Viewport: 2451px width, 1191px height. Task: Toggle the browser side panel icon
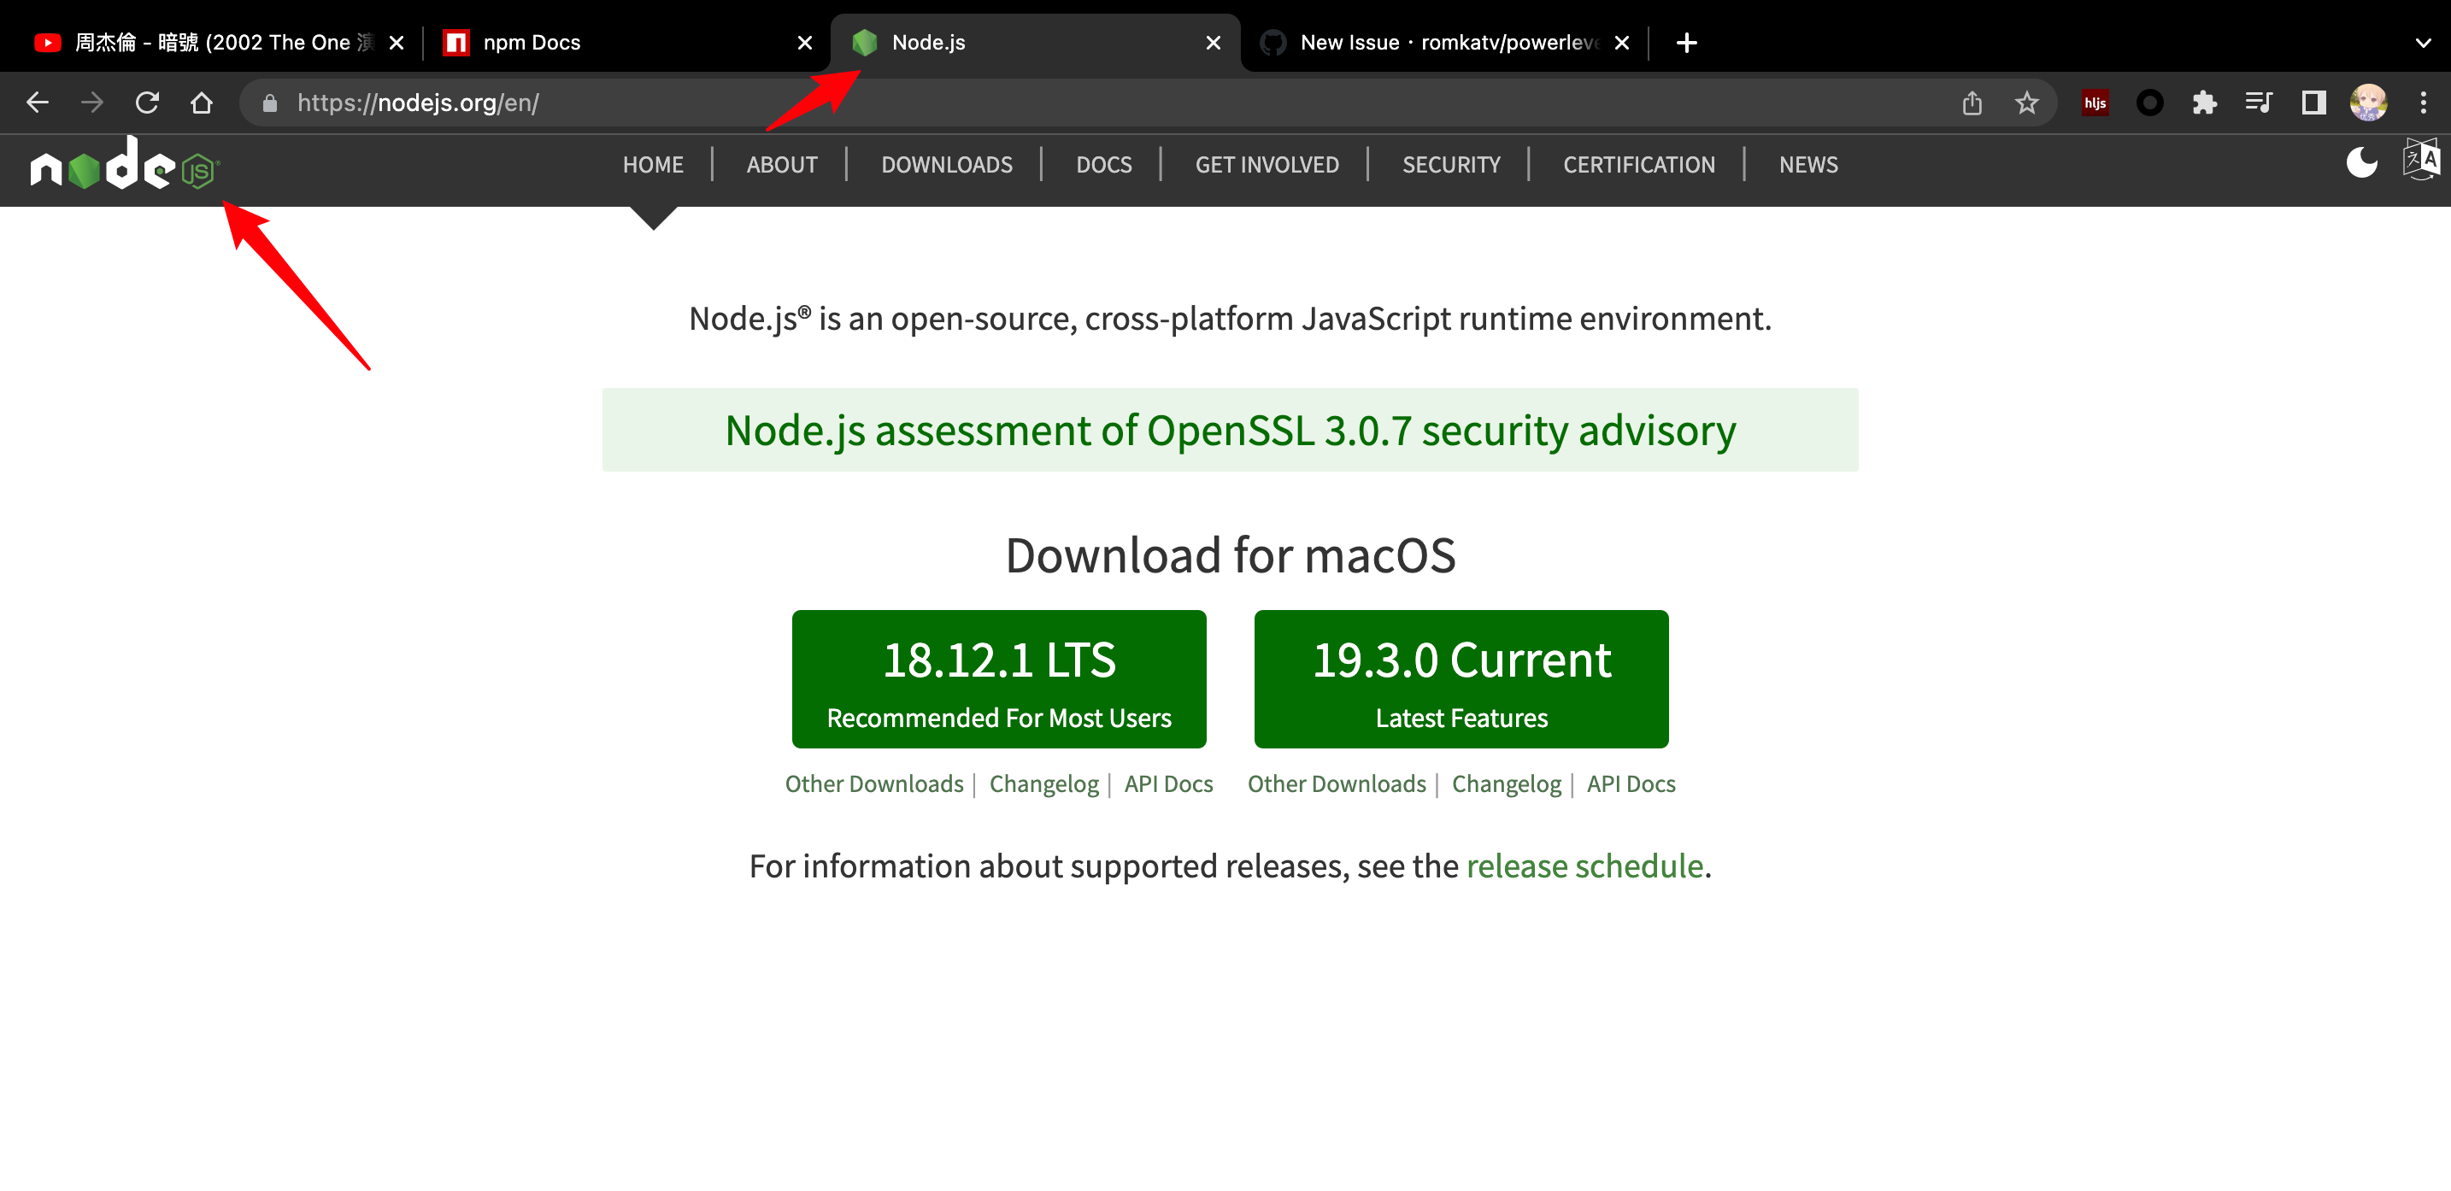tap(2314, 103)
